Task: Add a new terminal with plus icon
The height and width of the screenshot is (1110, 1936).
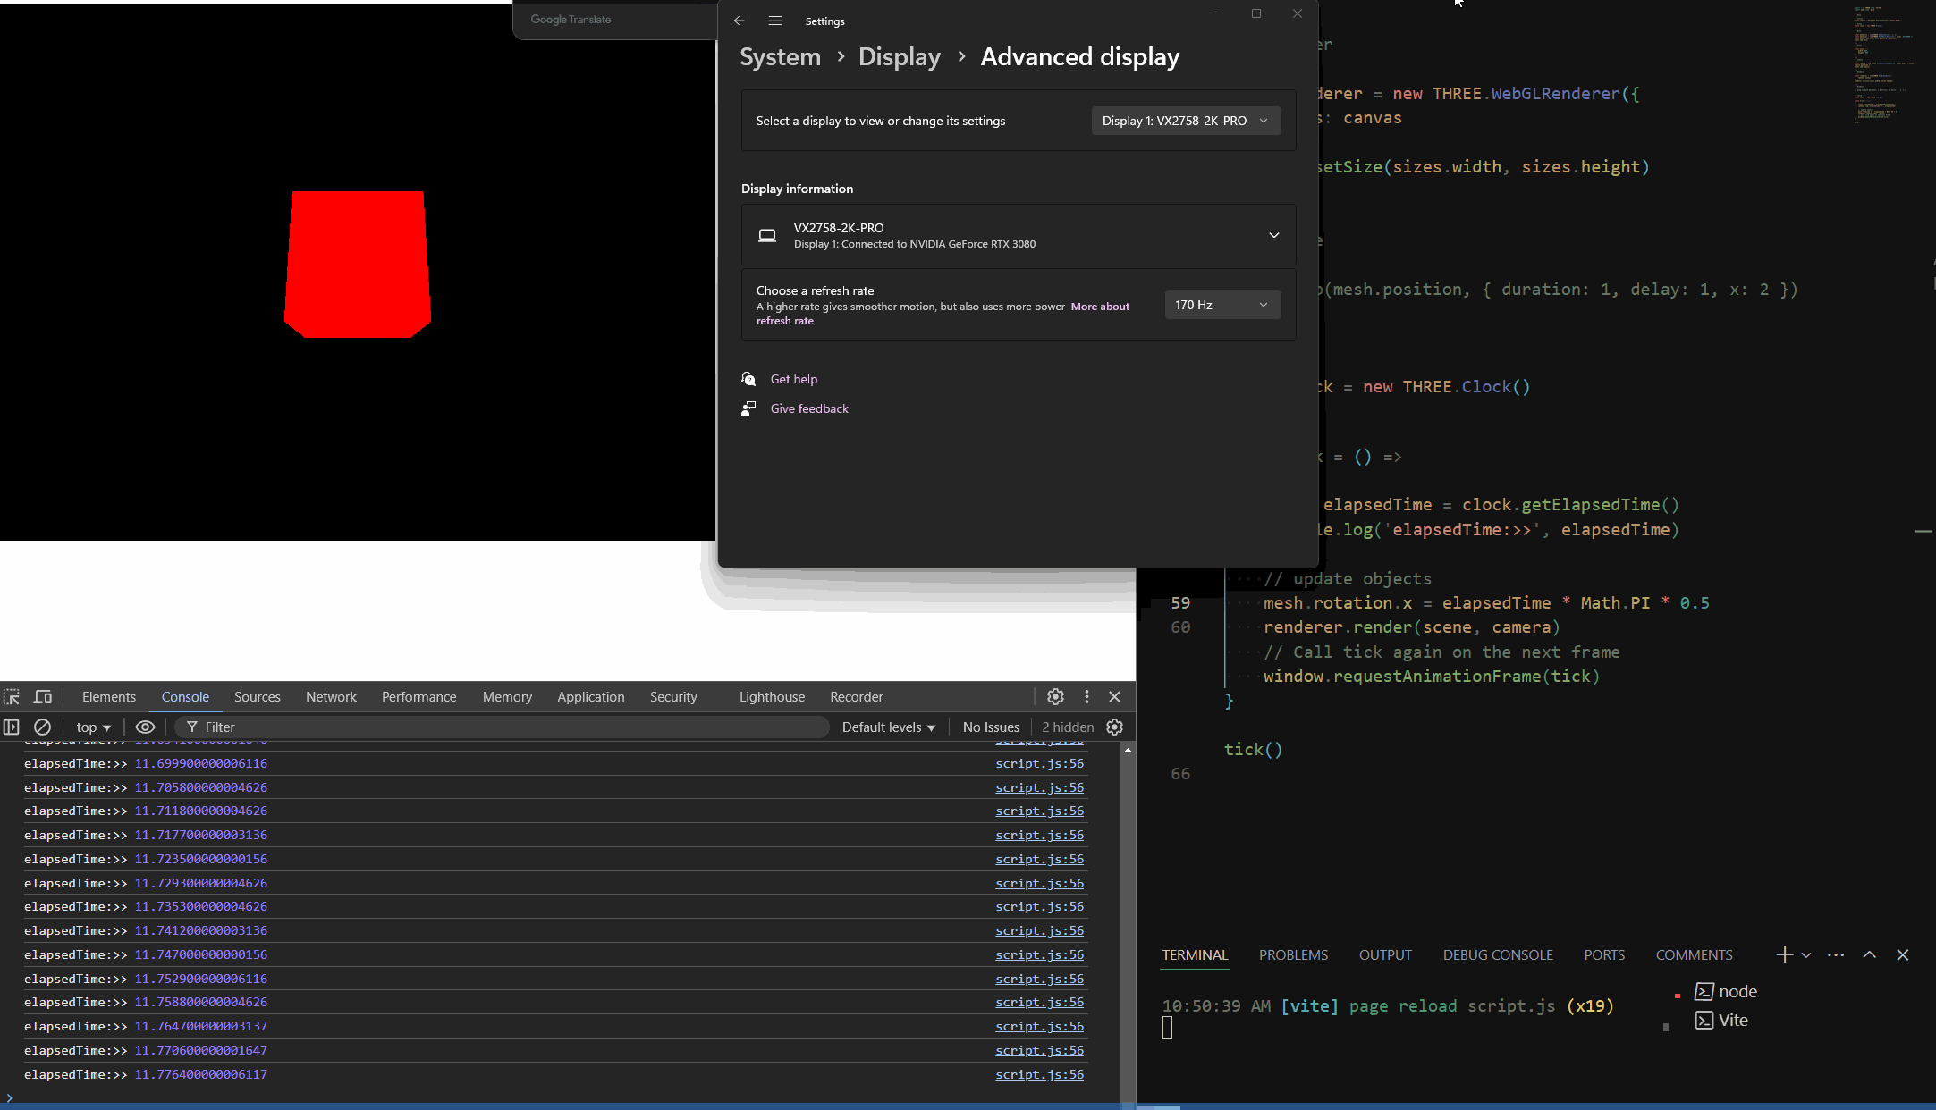Action: (x=1784, y=954)
